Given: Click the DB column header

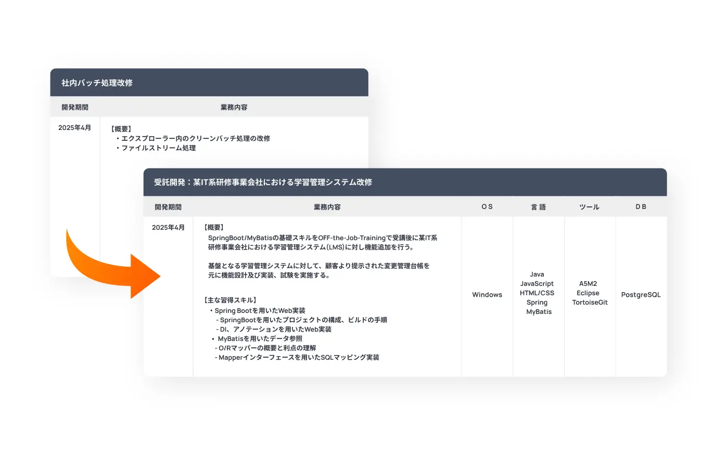Looking at the screenshot, I should point(641,206).
